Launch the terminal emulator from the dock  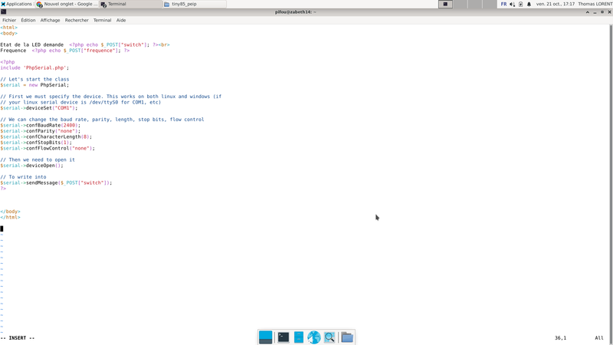click(284, 337)
